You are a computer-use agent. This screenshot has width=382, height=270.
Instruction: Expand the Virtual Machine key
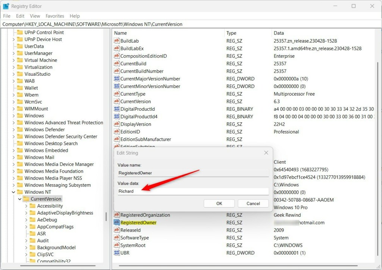[14, 60]
